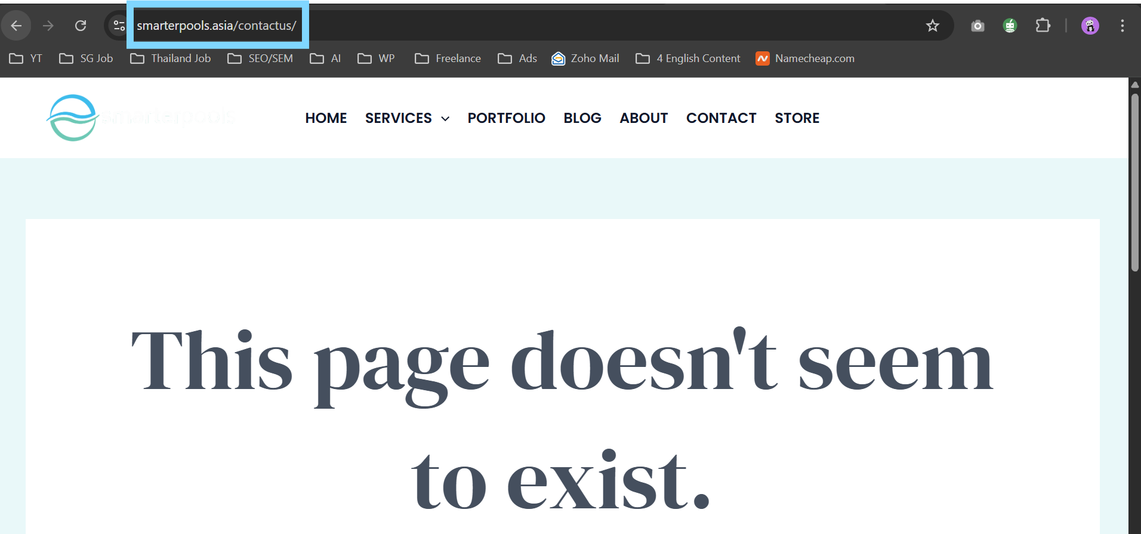
Task: Click the URL address bar field
Action: point(537,26)
